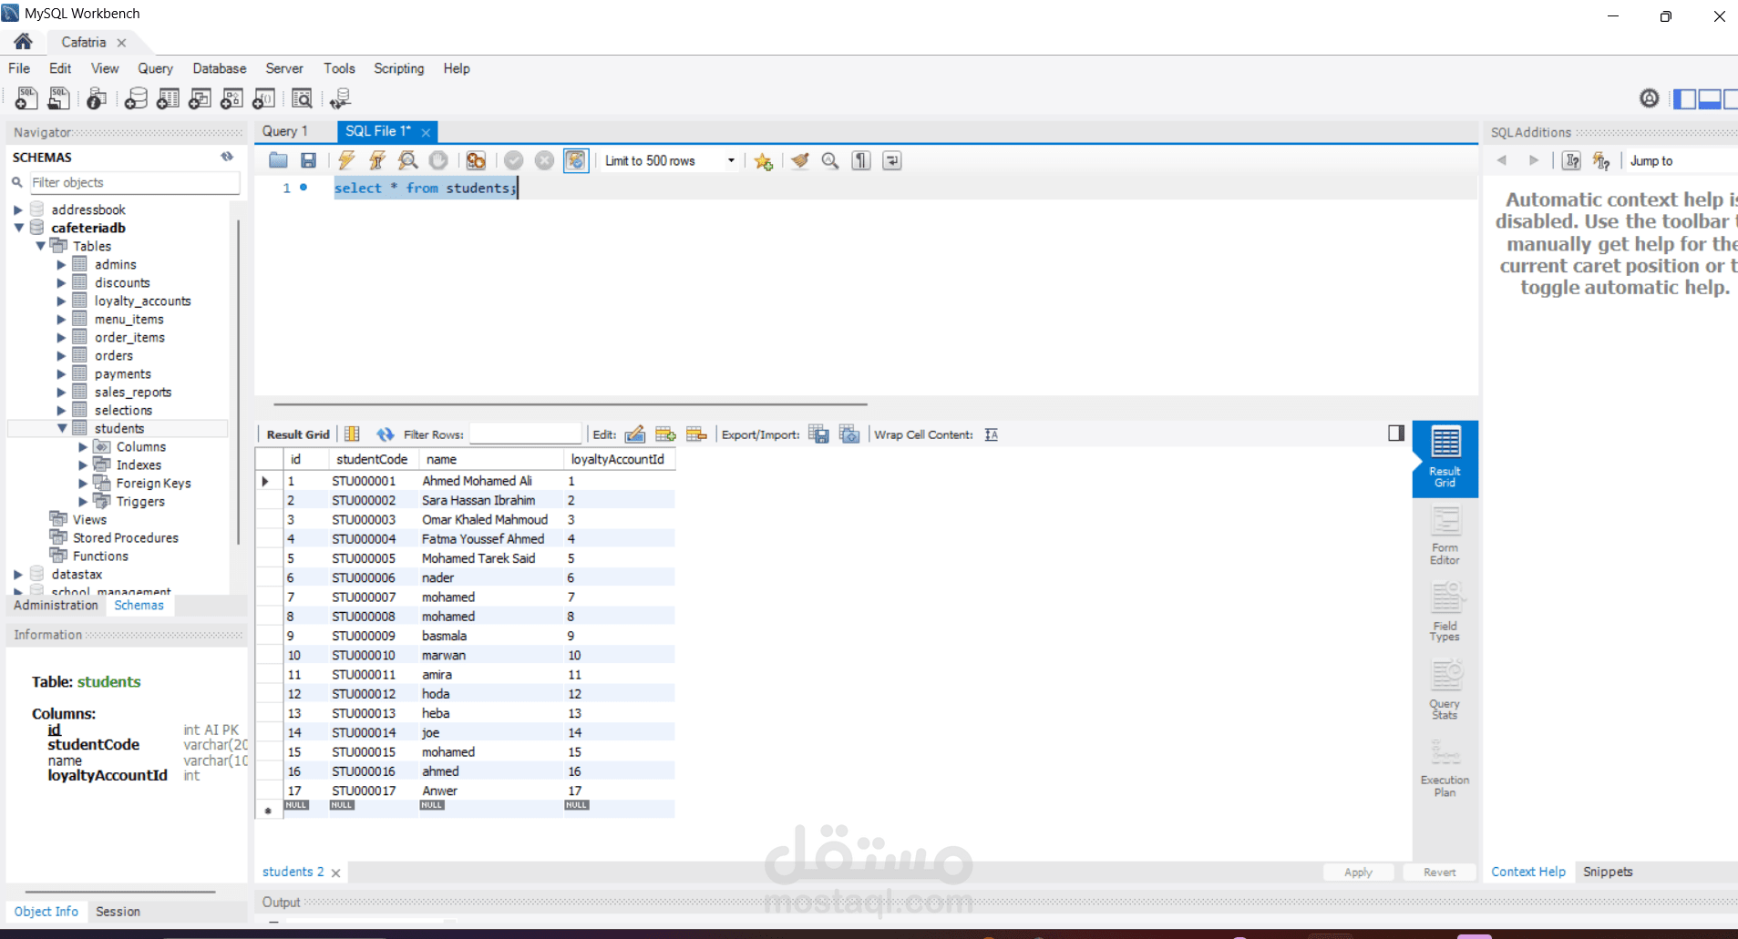Open the Database menu
Viewport: 1738px width, 939px height.
pos(220,68)
